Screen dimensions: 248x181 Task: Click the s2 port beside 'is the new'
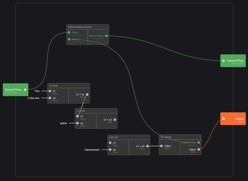click(x=50, y=98)
